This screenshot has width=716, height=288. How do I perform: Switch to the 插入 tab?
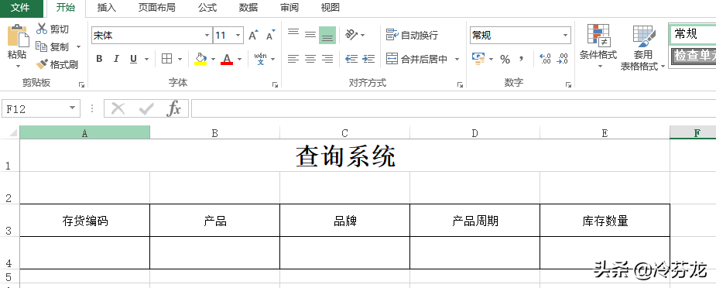pos(107,8)
